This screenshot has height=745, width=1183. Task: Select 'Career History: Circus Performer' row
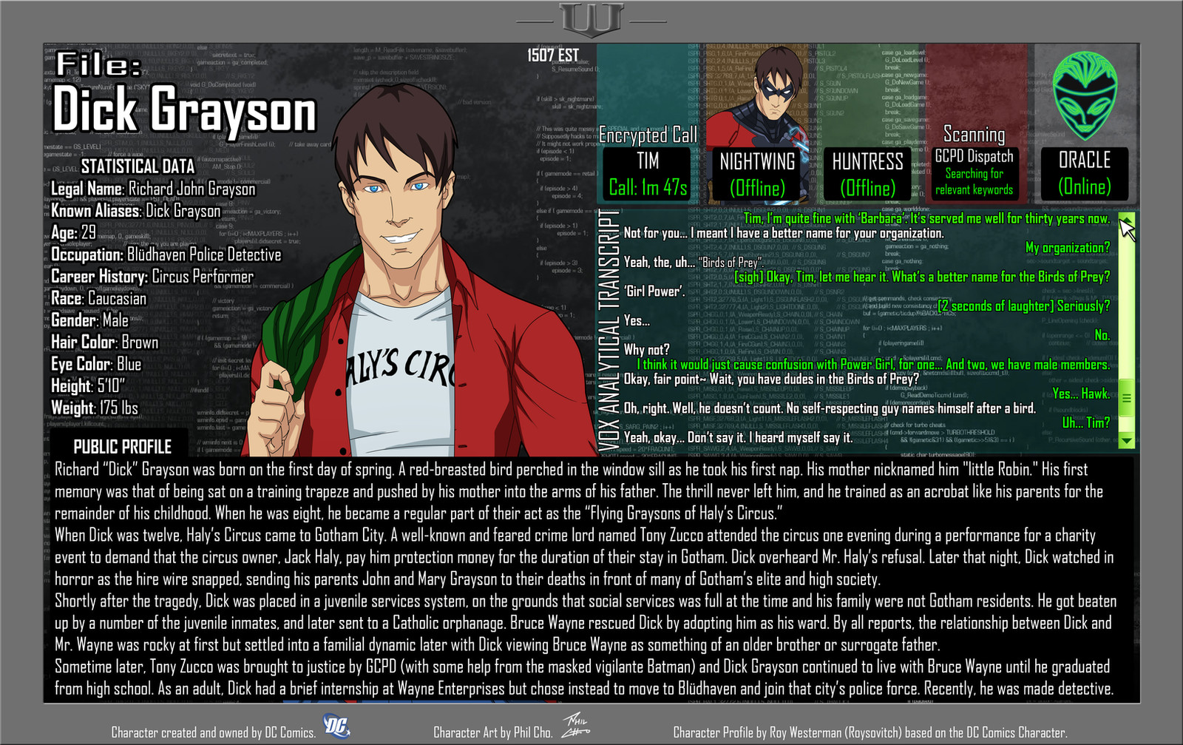click(152, 277)
